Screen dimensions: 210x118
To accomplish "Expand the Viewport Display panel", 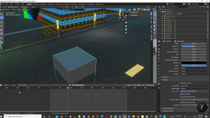I will [x=168, y=111].
